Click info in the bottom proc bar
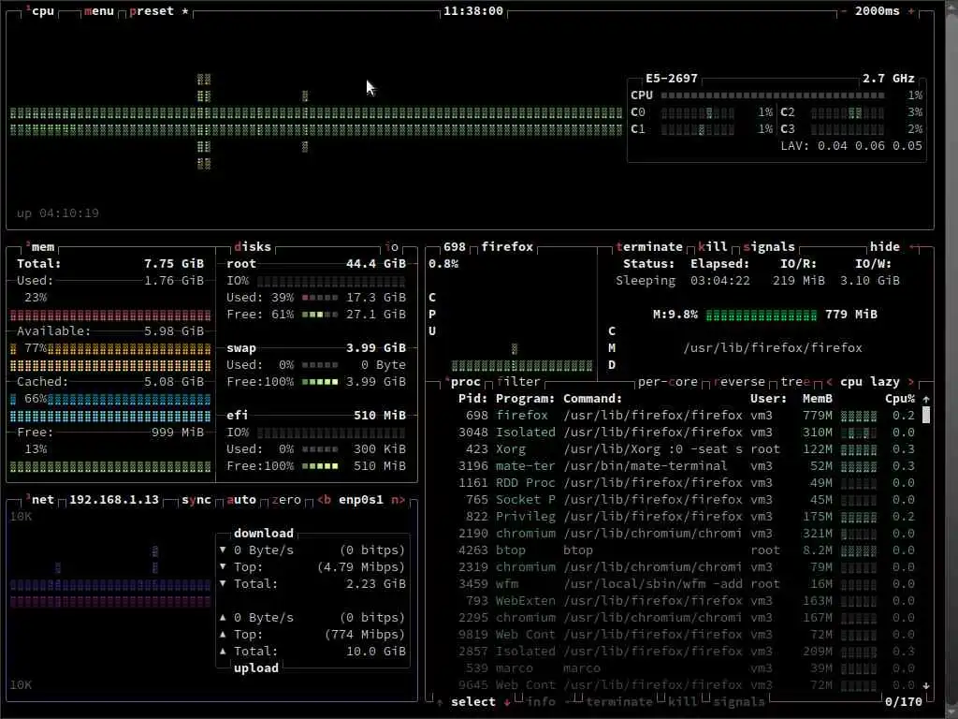958x719 pixels. (541, 702)
